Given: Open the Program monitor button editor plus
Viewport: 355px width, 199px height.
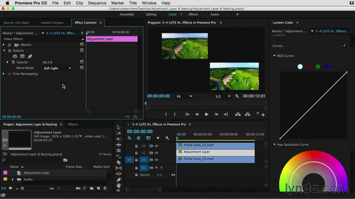Looking at the screenshot, I should point(263,114).
